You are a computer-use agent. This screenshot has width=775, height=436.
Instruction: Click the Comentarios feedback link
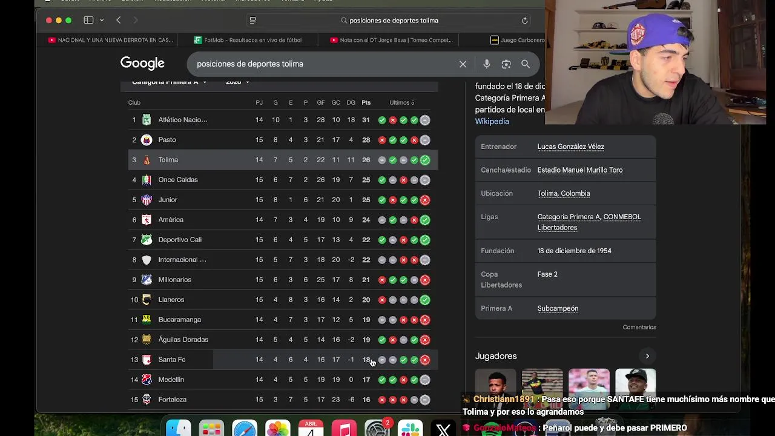click(x=639, y=327)
